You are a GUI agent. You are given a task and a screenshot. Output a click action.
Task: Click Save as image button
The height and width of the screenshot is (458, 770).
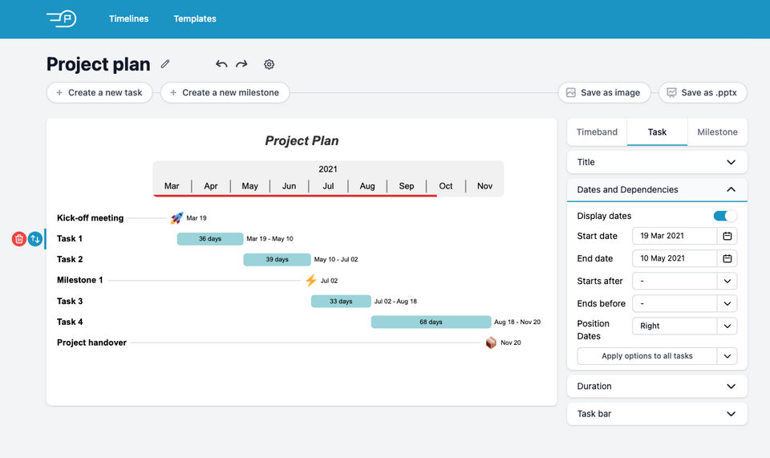point(604,93)
